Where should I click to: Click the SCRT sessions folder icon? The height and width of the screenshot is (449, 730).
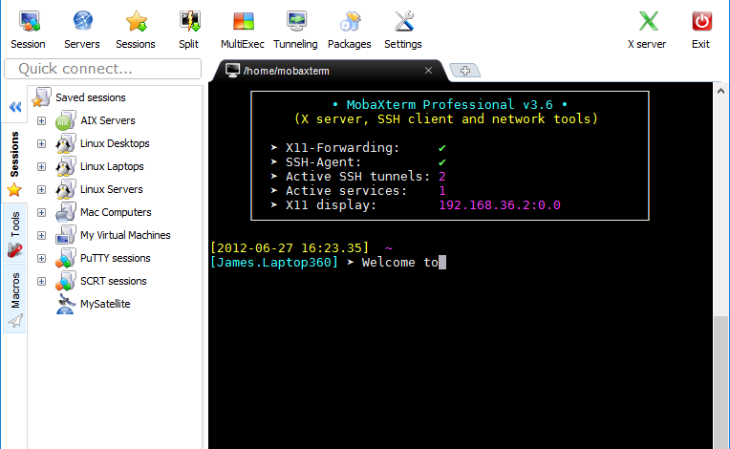click(x=66, y=281)
